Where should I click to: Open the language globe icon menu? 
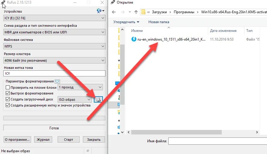pos(100,11)
